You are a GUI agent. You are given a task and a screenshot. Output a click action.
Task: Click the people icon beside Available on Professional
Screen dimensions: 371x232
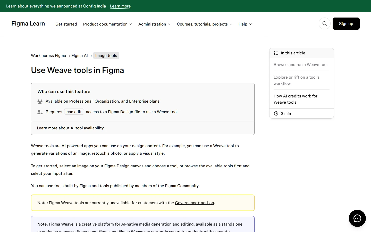point(40,101)
